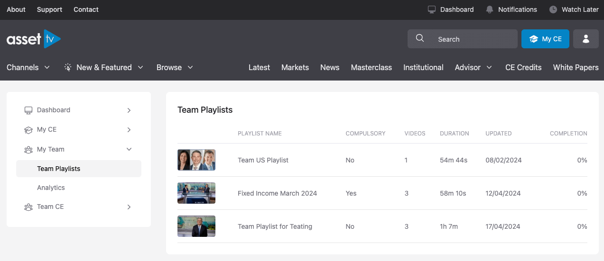This screenshot has height=261, width=604.
Task: Click the monitor icon beside Dashboard in top bar
Action: tap(431, 9)
